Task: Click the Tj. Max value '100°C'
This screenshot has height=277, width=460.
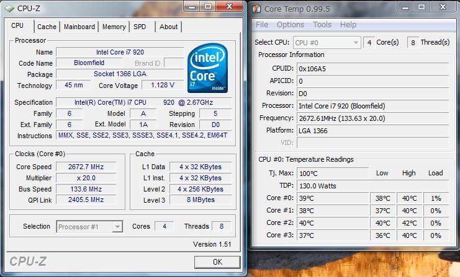Action: pos(333,174)
